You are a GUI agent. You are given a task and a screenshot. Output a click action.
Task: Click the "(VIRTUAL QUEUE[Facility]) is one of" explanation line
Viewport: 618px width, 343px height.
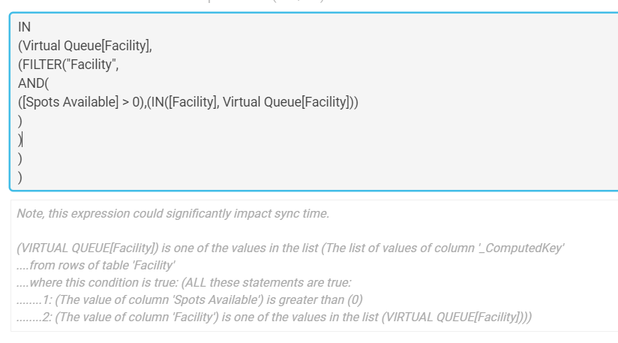point(290,248)
